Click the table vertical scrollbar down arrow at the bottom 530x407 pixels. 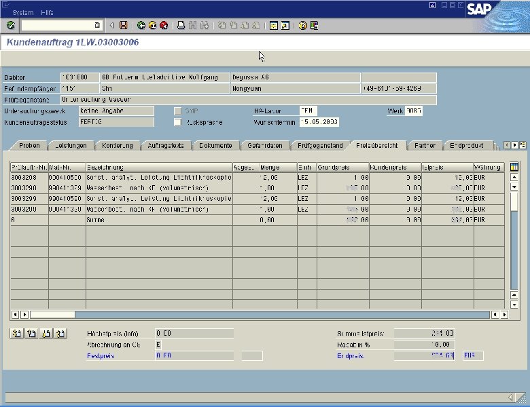pyautogui.click(x=514, y=305)
